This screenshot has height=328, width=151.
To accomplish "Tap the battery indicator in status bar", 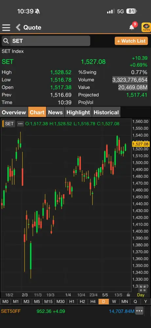I will pyautogui.click(x=132, y=11).
